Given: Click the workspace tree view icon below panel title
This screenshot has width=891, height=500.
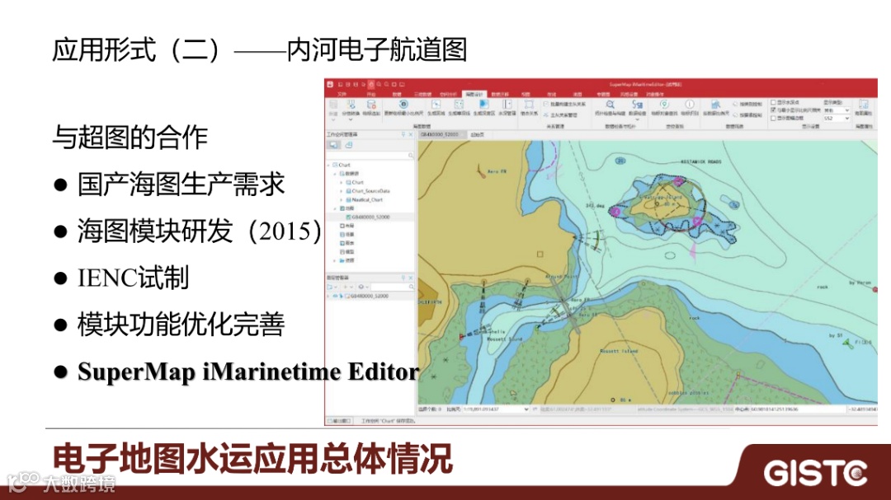Looking at the screenshot, I should click(x=333, y=145).
